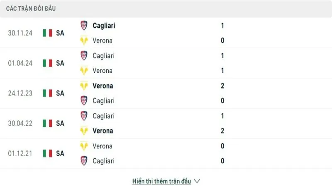This screenshot has height=186, width=332.
Task: Click the Verona crest in the 24.12.23 match
Action: click(84, 86)
